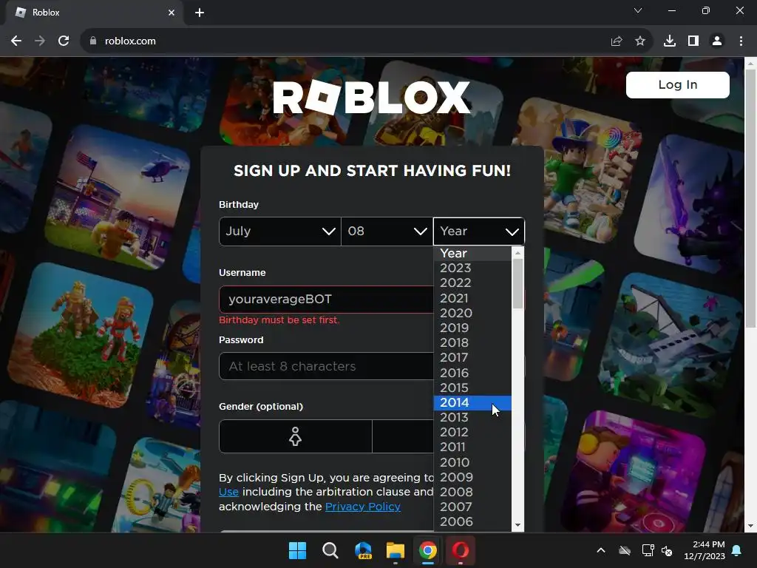The image size is (757, 568).
Task: Select 2009 as birth year
Action: coord(472,477)
